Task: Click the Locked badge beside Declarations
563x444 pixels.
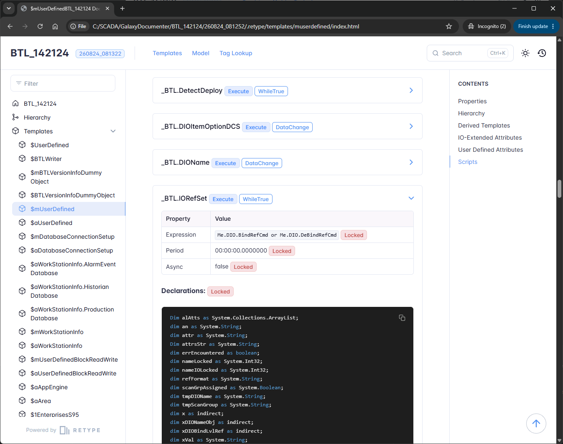Action: coord(220,291)
